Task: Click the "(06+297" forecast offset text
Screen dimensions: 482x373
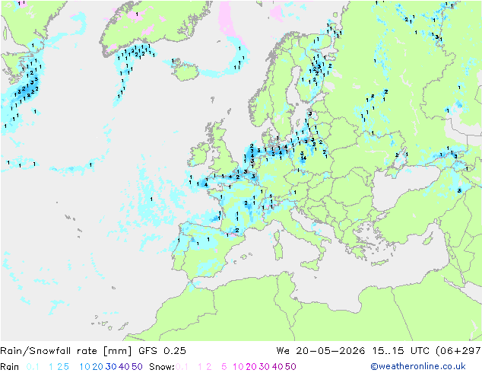Action: pyautogui.click(x=458, y=351)
